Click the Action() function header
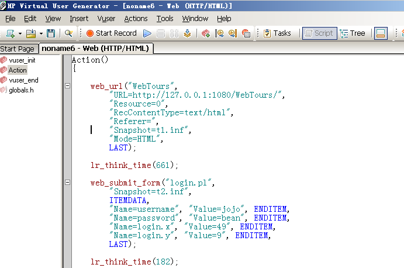The height and width of the screenshot is (268, 404). click(90, 60)
